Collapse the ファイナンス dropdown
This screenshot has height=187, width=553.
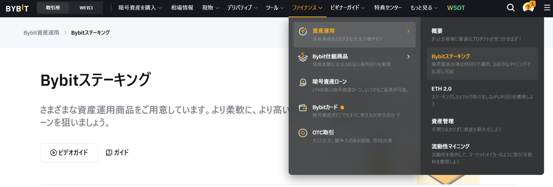[x=307, y=8]
